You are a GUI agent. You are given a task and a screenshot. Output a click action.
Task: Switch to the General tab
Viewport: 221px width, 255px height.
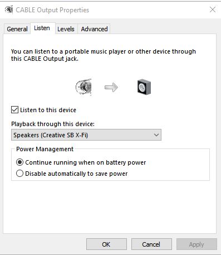coord(17,29)
